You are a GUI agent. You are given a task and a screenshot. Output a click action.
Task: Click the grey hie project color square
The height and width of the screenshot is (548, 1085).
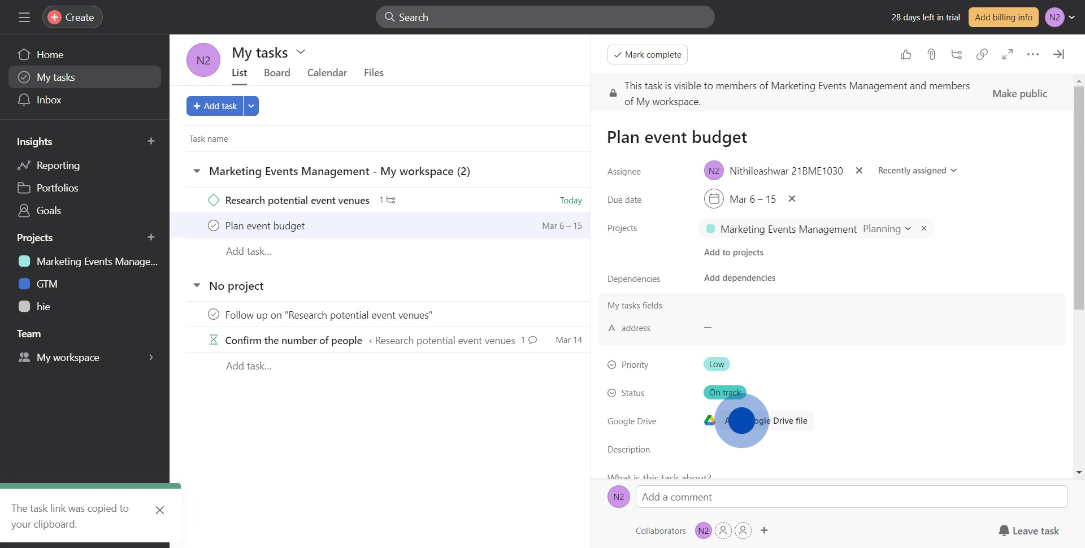pyautogui.click(x=24, y=307)
